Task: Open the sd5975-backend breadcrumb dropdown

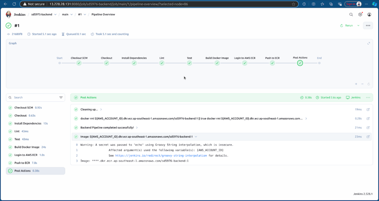Action: [x=55, y=14]
